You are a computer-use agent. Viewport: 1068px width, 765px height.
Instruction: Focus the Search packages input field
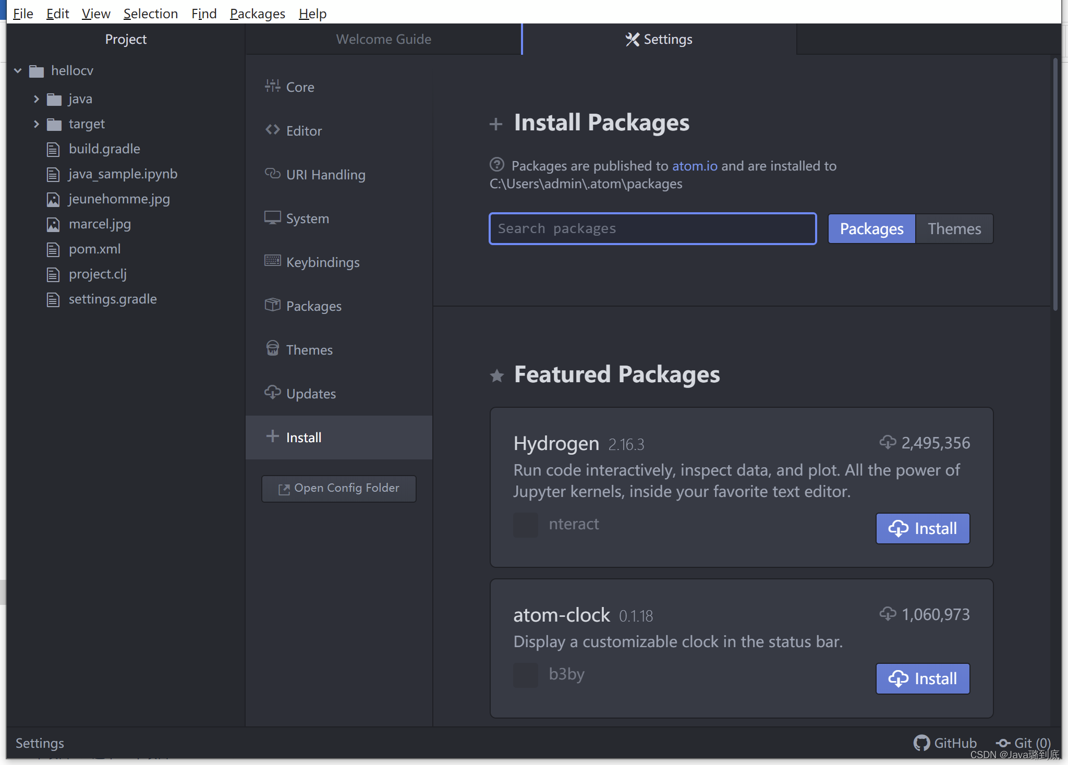[x=653, y=228]
